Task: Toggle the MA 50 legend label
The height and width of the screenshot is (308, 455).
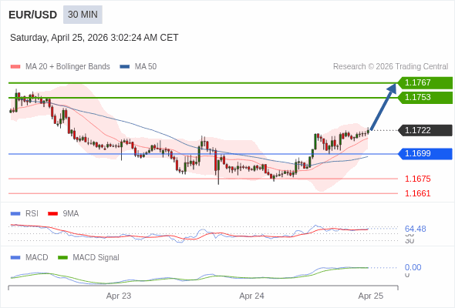Action: coord(146,67)
